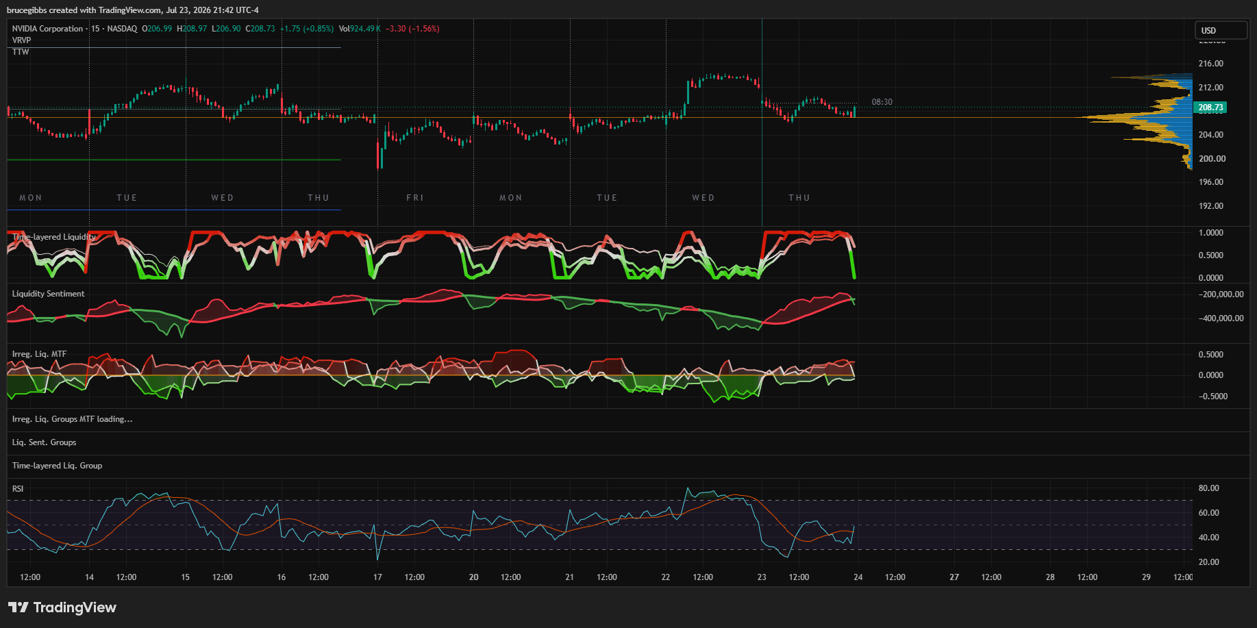
Task: Click the VRVP indicator label
Action: coord(21,40)
